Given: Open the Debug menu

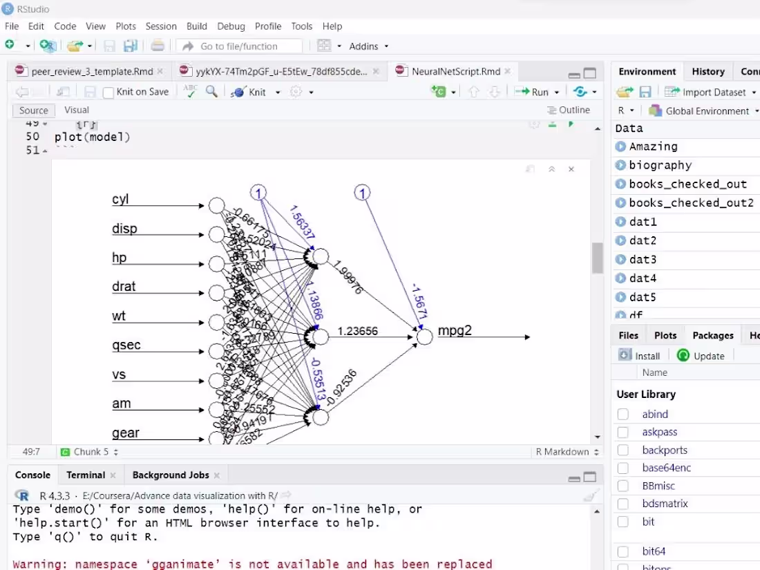Looking at the screenshot, I should click(x=231, y=26).
